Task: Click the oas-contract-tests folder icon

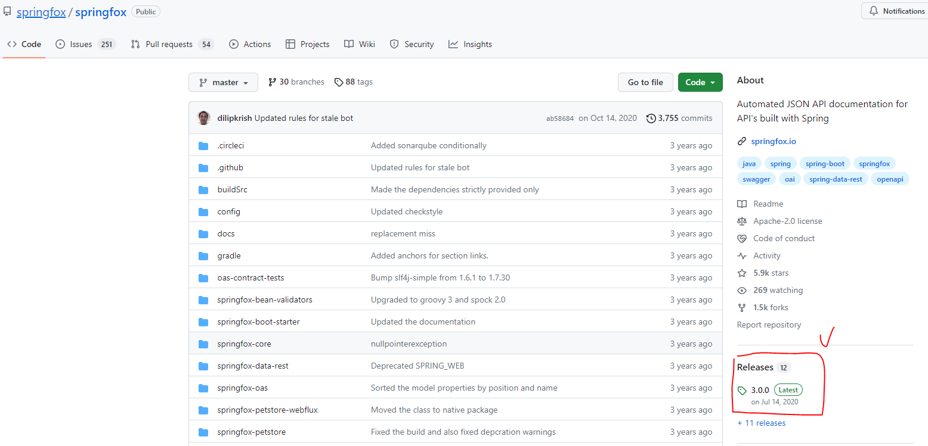Action: click(203, 278)
